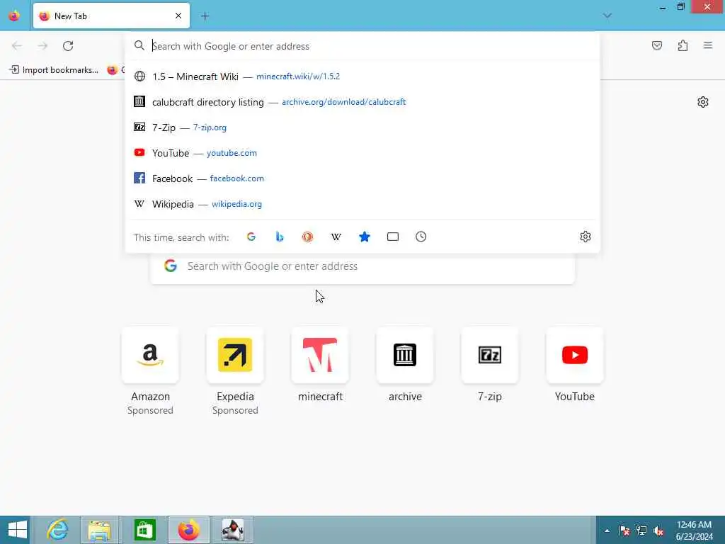Open the Windows Start button

[17, 530]
